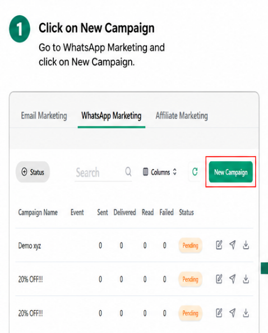Edit the last 20% OFF!!! campaign
This screenshot has width=268, height=333.
[x=219, y=313]
